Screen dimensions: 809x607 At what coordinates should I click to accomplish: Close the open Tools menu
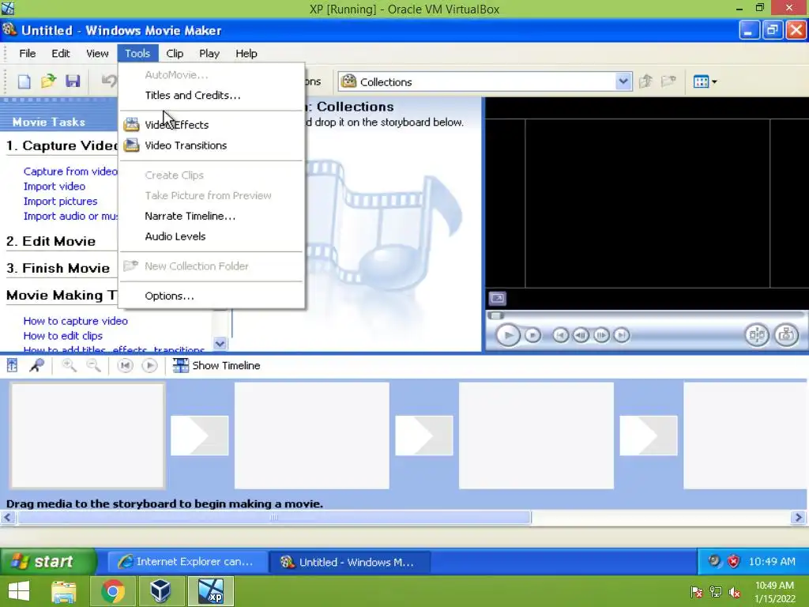(137, 53)
